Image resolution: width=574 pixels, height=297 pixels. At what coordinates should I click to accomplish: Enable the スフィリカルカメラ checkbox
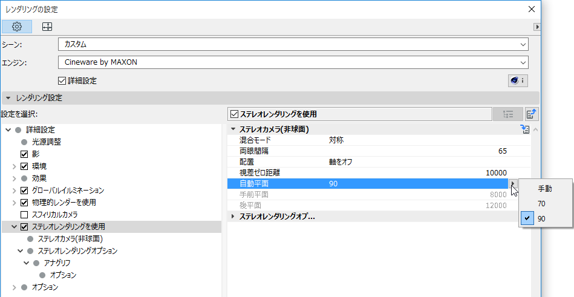(24, 215)
